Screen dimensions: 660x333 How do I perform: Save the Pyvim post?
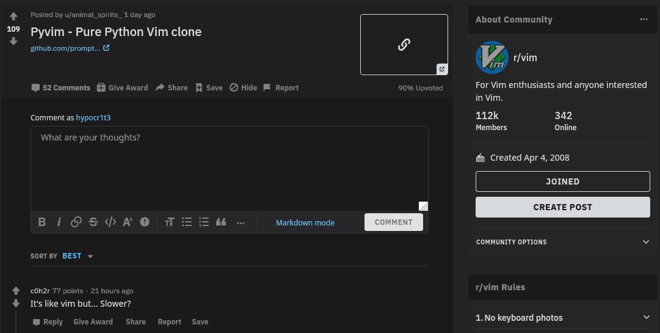[209, 87]
